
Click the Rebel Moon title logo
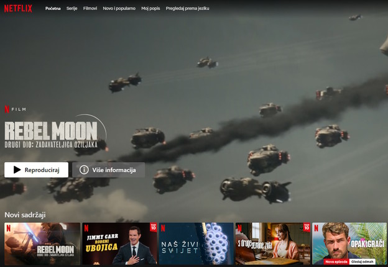coord(55,131)
